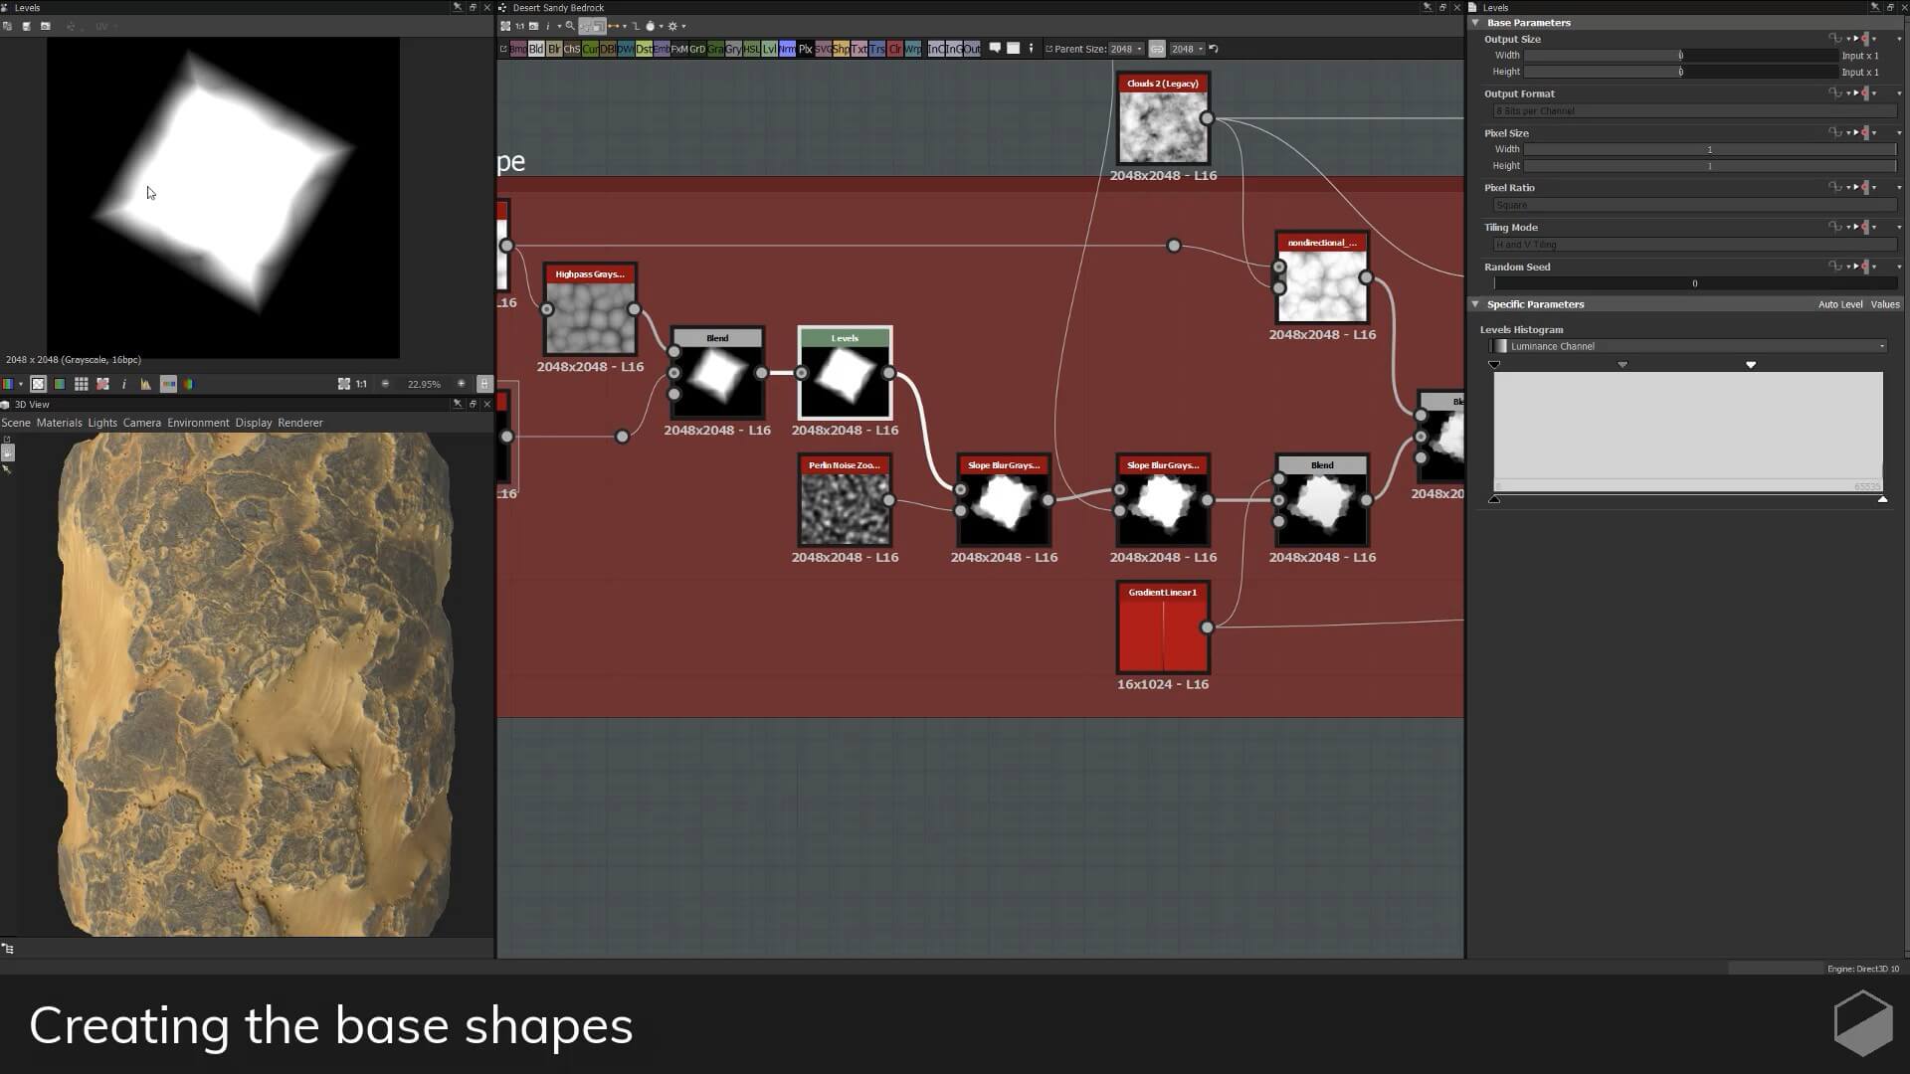Screen dimensions: 1910x1074
Task: Add a Pixel Processor via Plx shortcut
Action: 805,49
